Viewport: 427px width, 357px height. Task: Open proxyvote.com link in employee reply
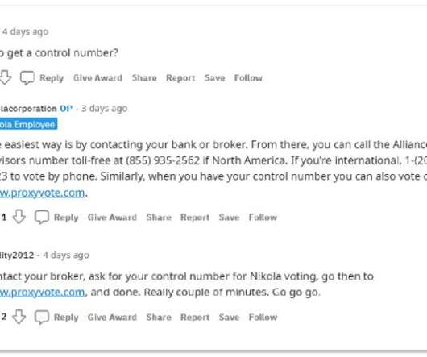pyautogui.click(x=42, y=193)
